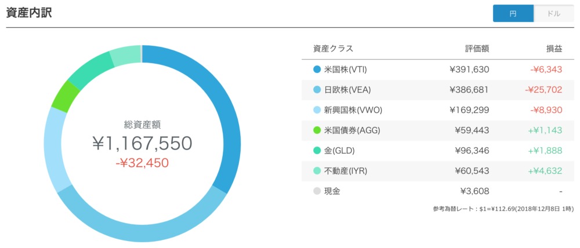Click the mint dot for 不動産(IYR)
Screen dimensions: 580x248
317,171
